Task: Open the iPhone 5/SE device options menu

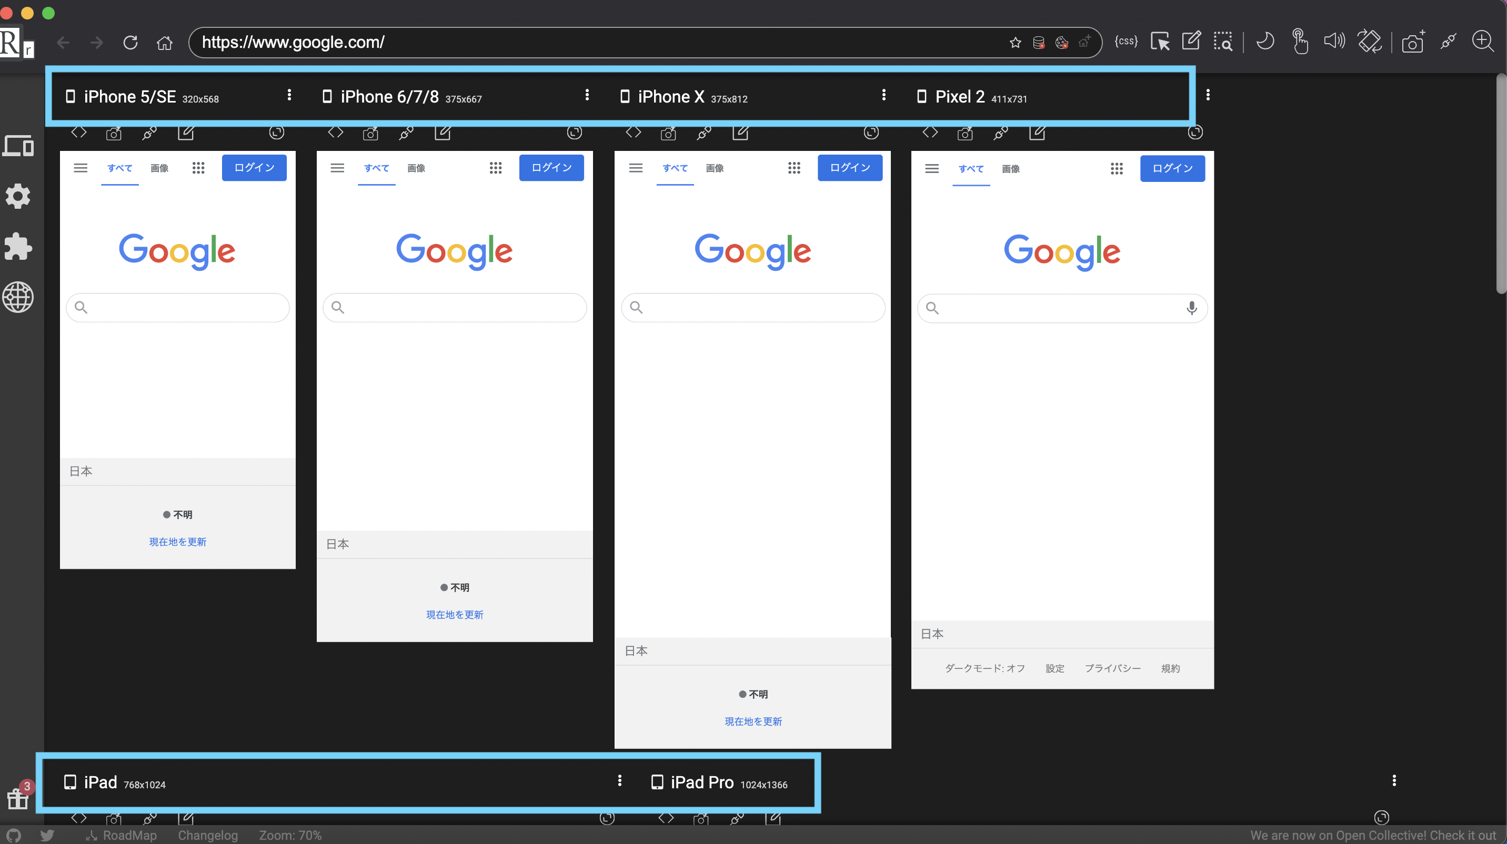Action: pyautogui.click(x=289, y=95)
